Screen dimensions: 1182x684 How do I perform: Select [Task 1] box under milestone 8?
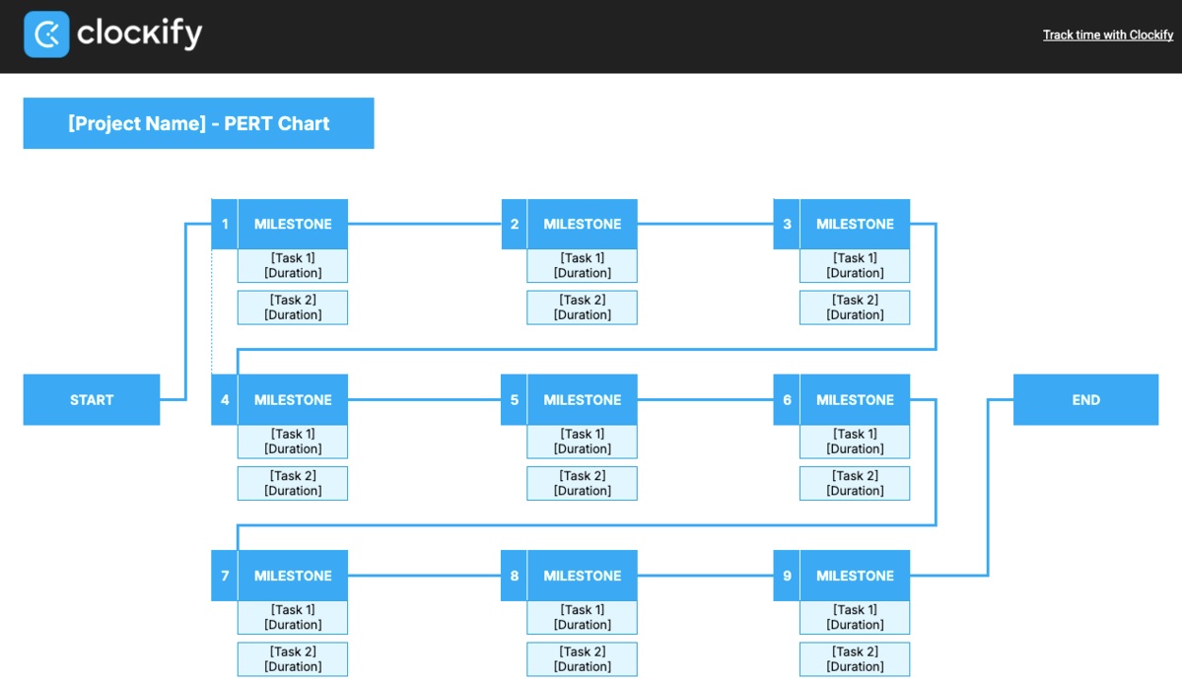[582, 617]
